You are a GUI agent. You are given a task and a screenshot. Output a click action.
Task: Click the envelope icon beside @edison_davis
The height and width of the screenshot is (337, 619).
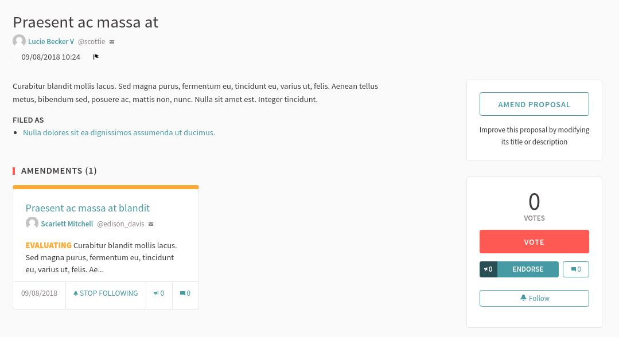[x=151, y=224]
